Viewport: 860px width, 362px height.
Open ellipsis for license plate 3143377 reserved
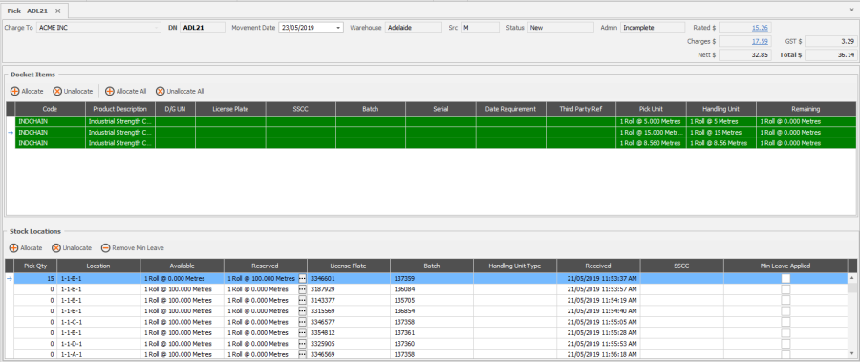[x=302, y=300]
